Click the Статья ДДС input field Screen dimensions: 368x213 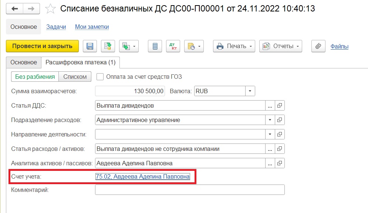coord(180,105)
